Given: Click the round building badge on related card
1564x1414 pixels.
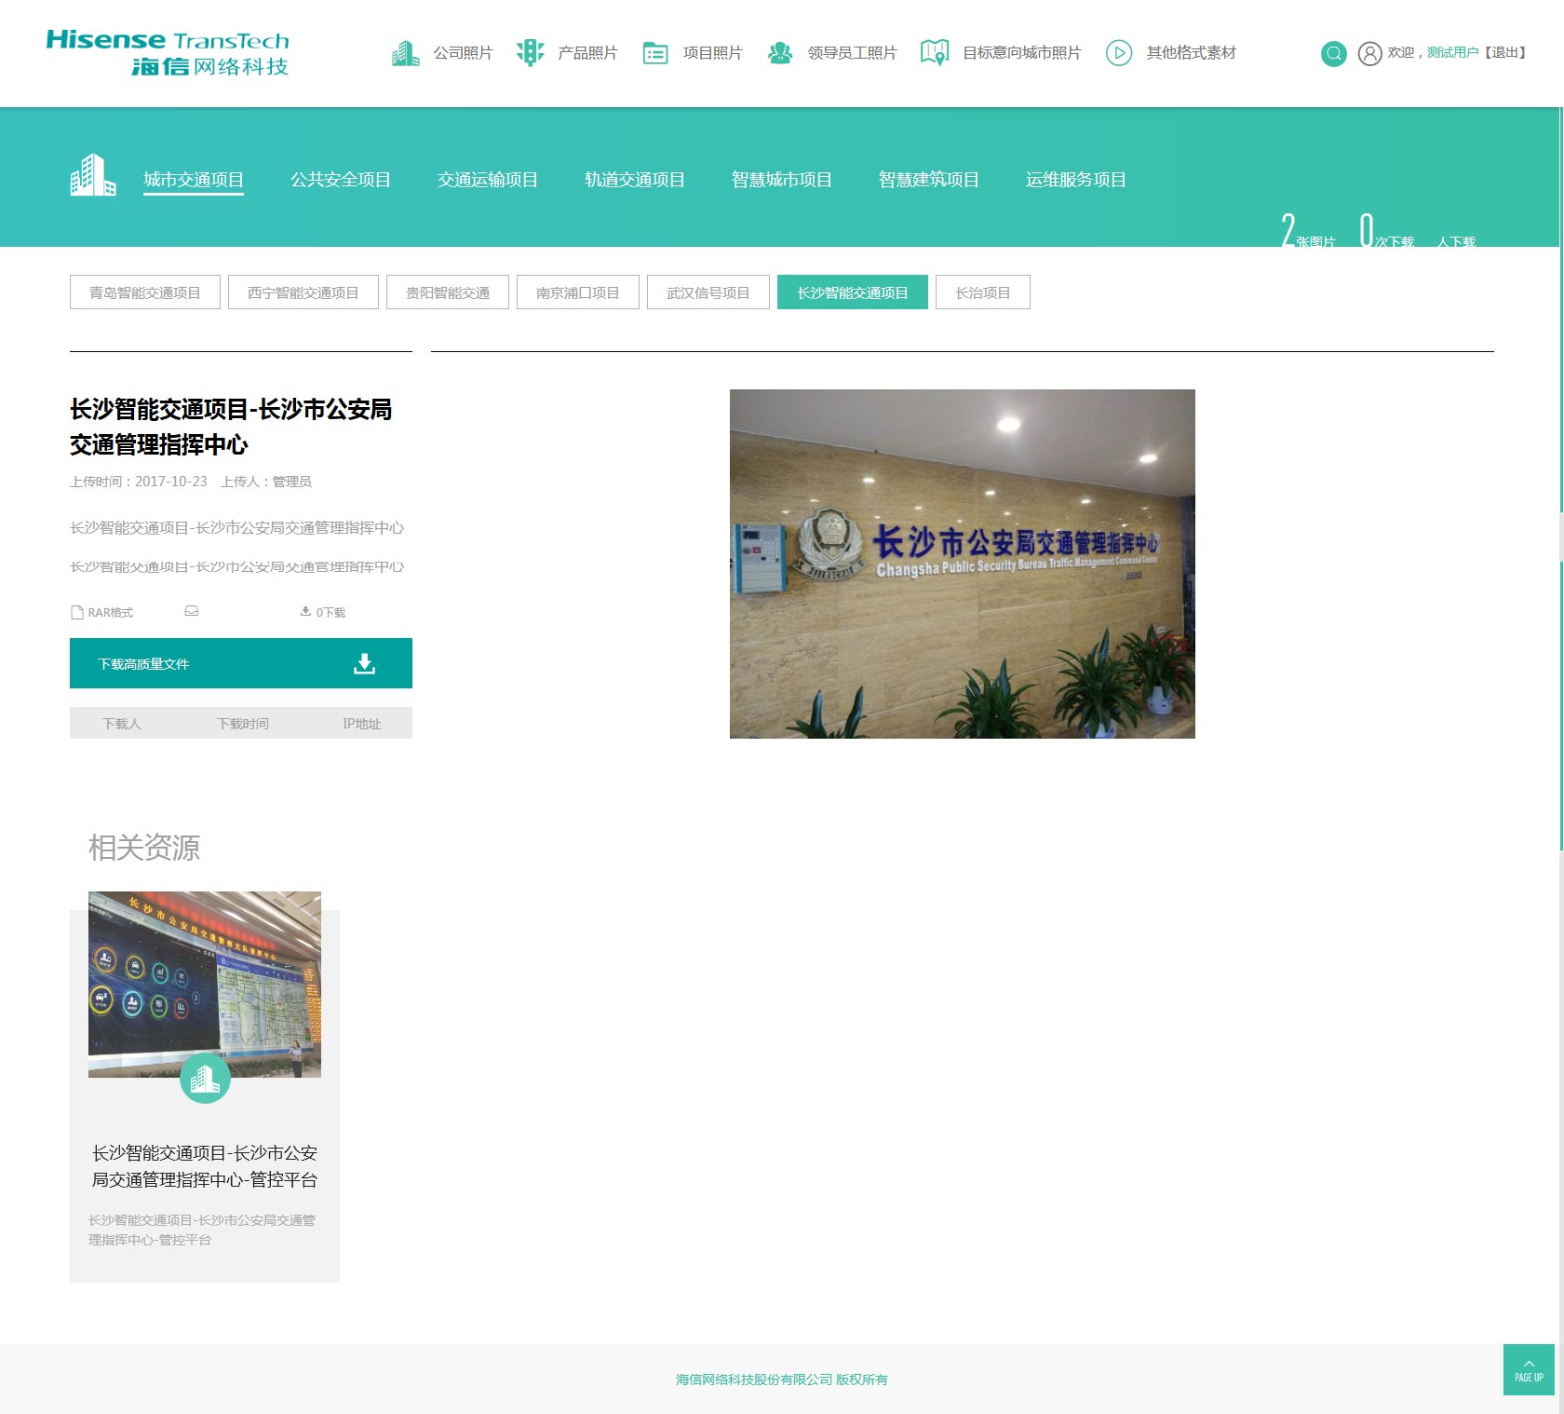Looking at the screenshot, I should 205,1078.
